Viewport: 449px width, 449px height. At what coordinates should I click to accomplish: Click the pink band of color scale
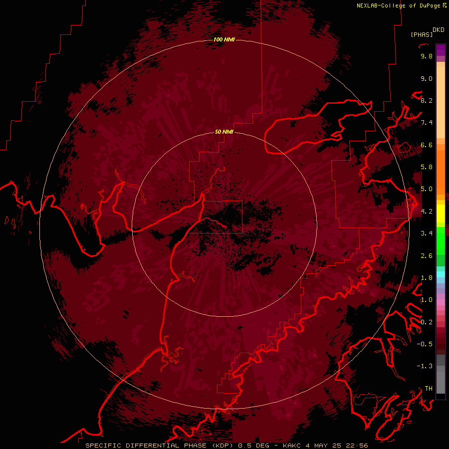pos(441,302)
